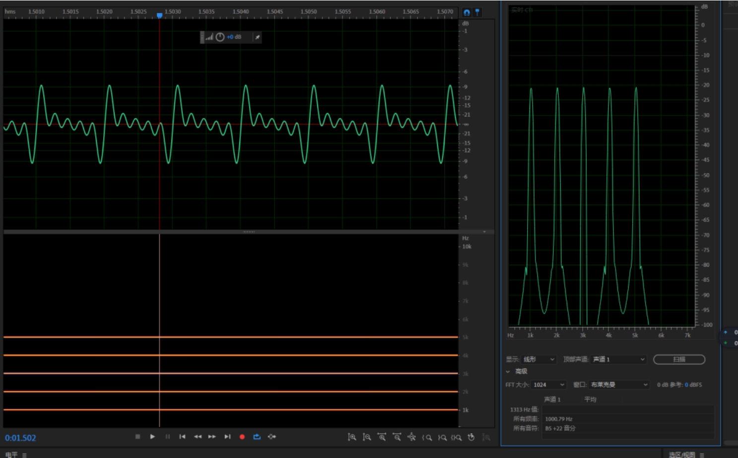Open the 选区/视图 panel tab
The image size is (738, 458).
(681, 455)
